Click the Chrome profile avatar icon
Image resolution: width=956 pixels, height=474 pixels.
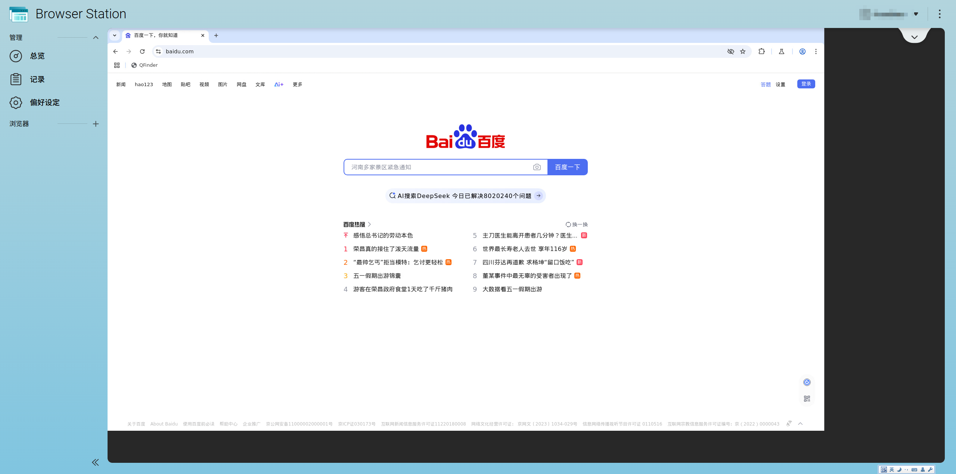pos(802,51)
